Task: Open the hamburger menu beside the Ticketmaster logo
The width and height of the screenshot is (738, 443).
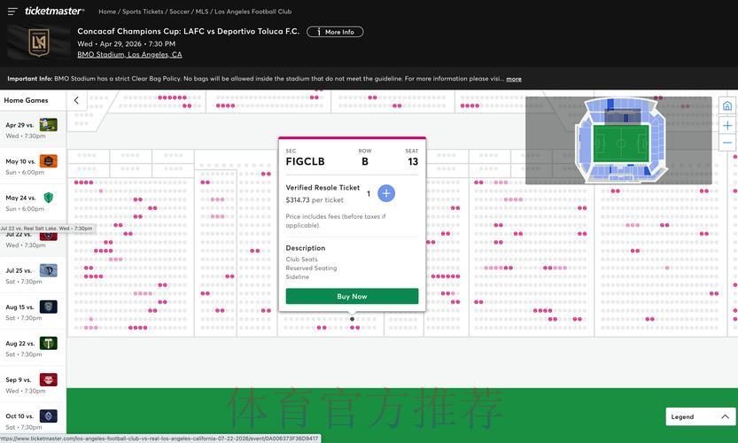Action: [12, 11]
